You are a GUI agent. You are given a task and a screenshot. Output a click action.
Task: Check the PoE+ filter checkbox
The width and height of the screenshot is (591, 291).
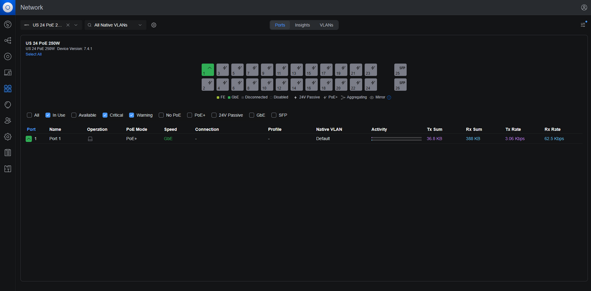click(190, 115)
